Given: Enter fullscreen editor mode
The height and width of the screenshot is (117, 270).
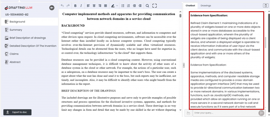Looking at the screenshot, I should tap(155, 6).
